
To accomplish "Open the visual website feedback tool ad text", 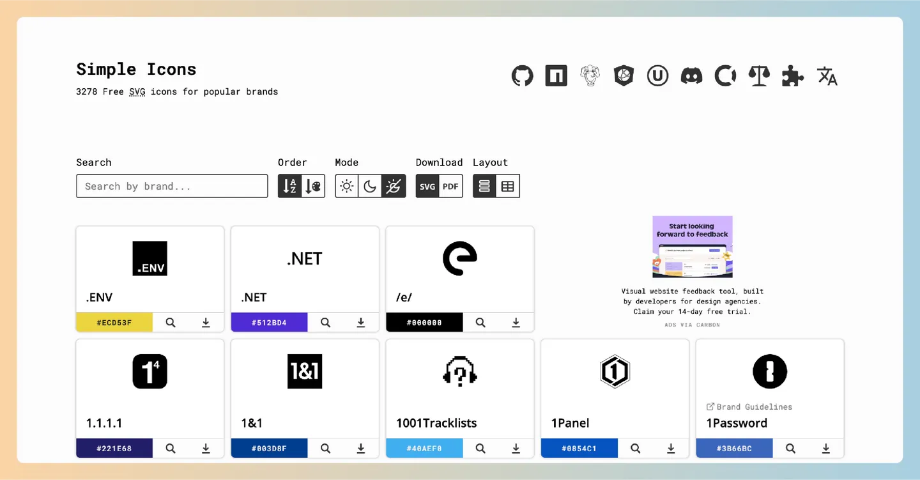I will point(693,301).
